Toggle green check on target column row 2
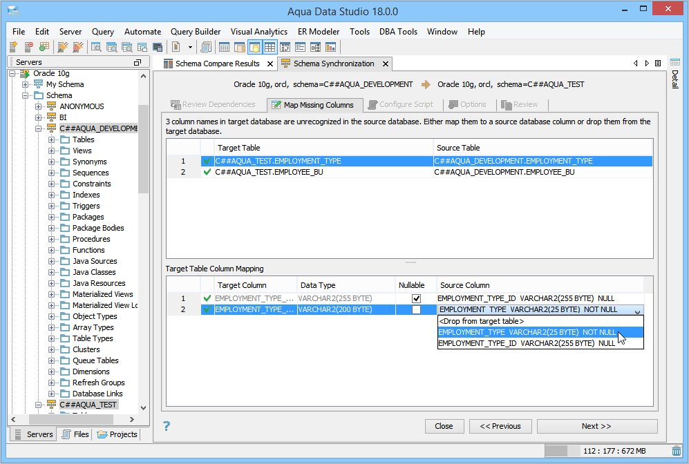The height and width of the screenshot is (464, 689). pyautogui.click(x=207, y=309)
